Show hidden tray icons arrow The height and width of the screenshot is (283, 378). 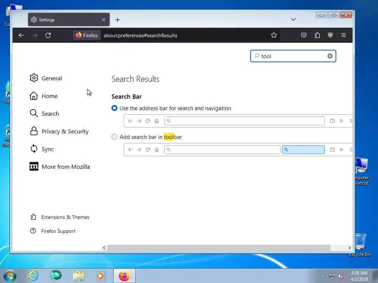coord(323,276)
